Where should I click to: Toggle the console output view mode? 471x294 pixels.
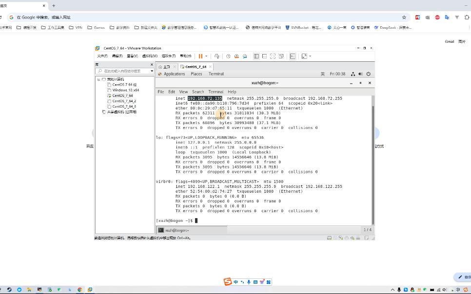coord(292,56)
